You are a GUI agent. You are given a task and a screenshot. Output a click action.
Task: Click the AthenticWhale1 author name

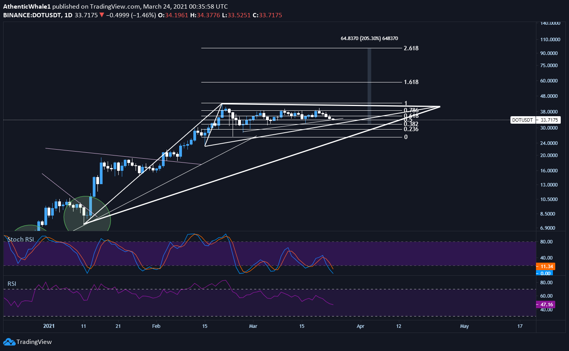coord(27,7)
